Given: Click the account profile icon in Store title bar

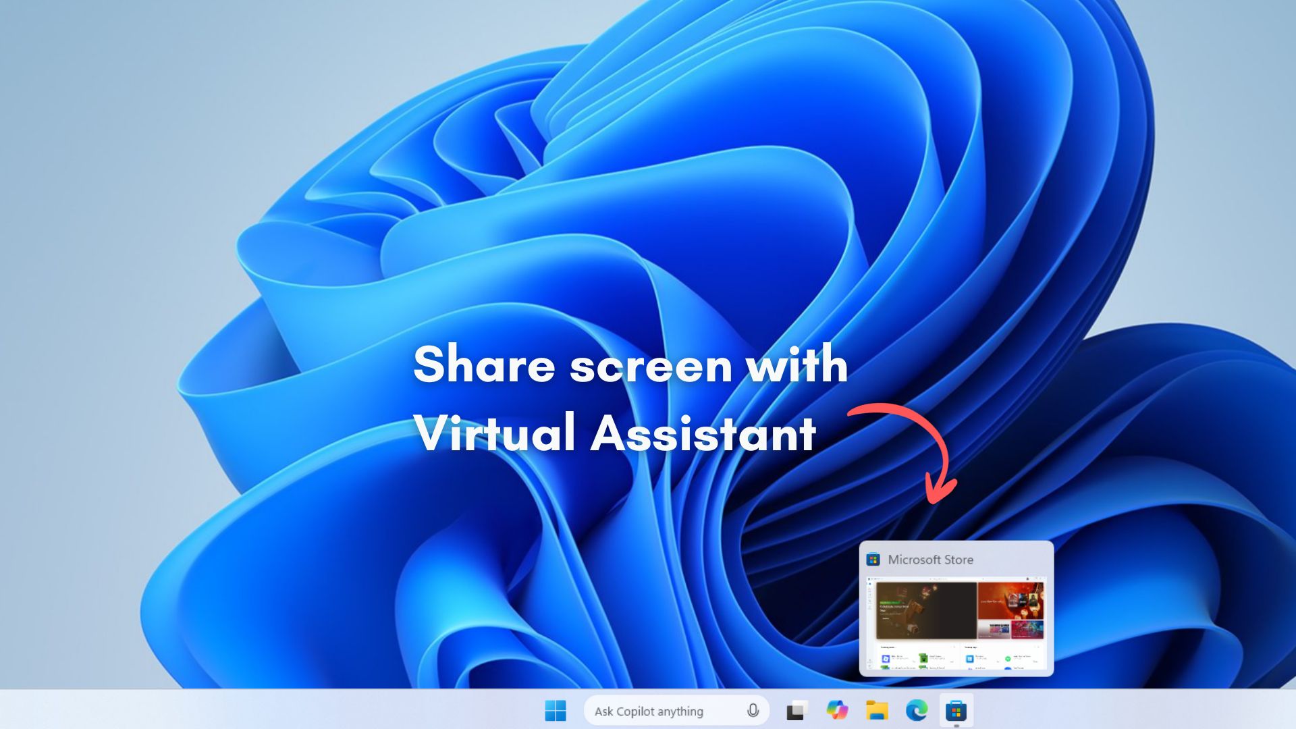Looking at the screenshot, I should 1027,578.
